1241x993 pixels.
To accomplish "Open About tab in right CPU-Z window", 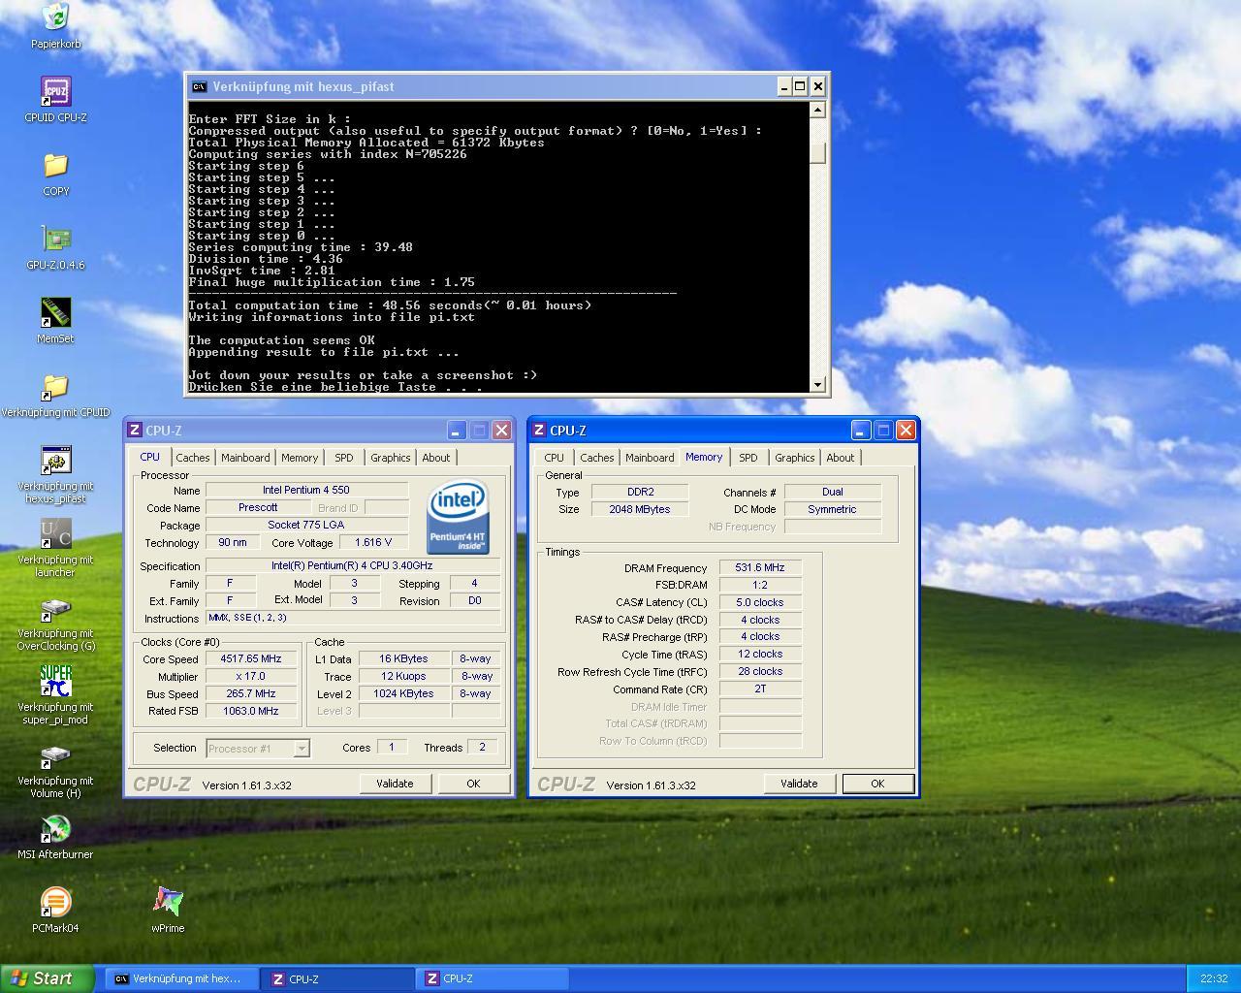I will (841, 458).
